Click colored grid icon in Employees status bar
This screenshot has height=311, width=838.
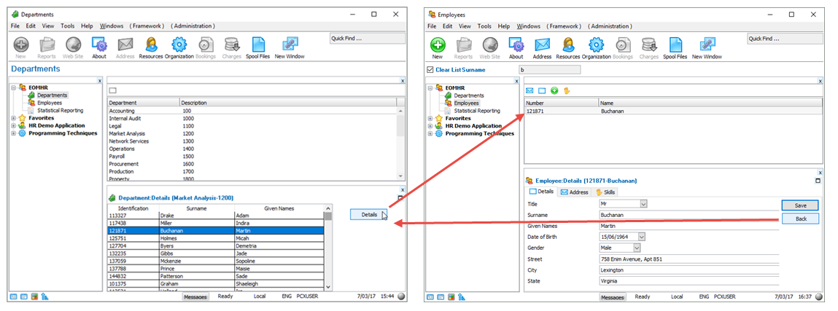451,296
